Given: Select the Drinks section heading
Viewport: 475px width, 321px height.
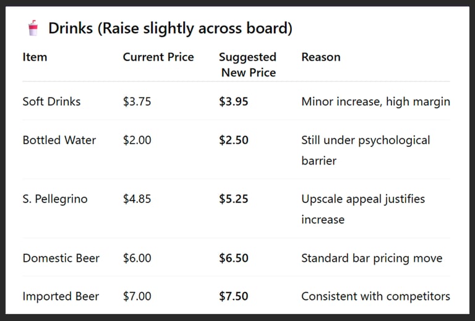Looking at the screenshot, I should coord(170,28).
